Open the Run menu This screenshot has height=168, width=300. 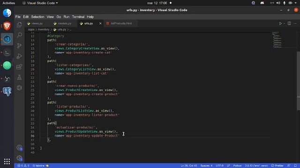67,17
